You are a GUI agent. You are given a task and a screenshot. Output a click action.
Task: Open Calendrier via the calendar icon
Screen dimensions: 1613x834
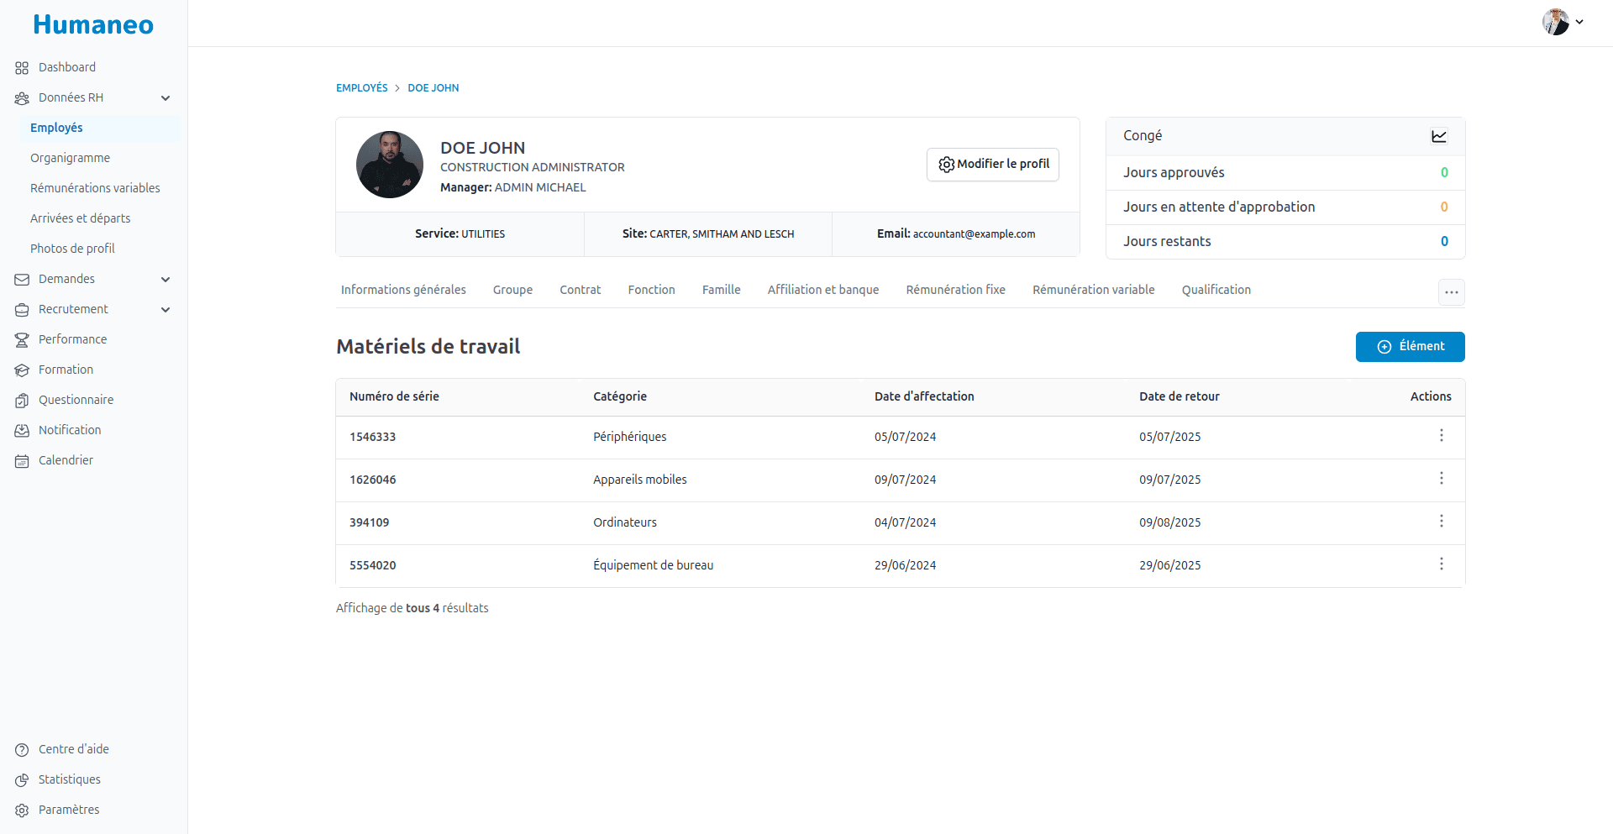click(20, 460)
